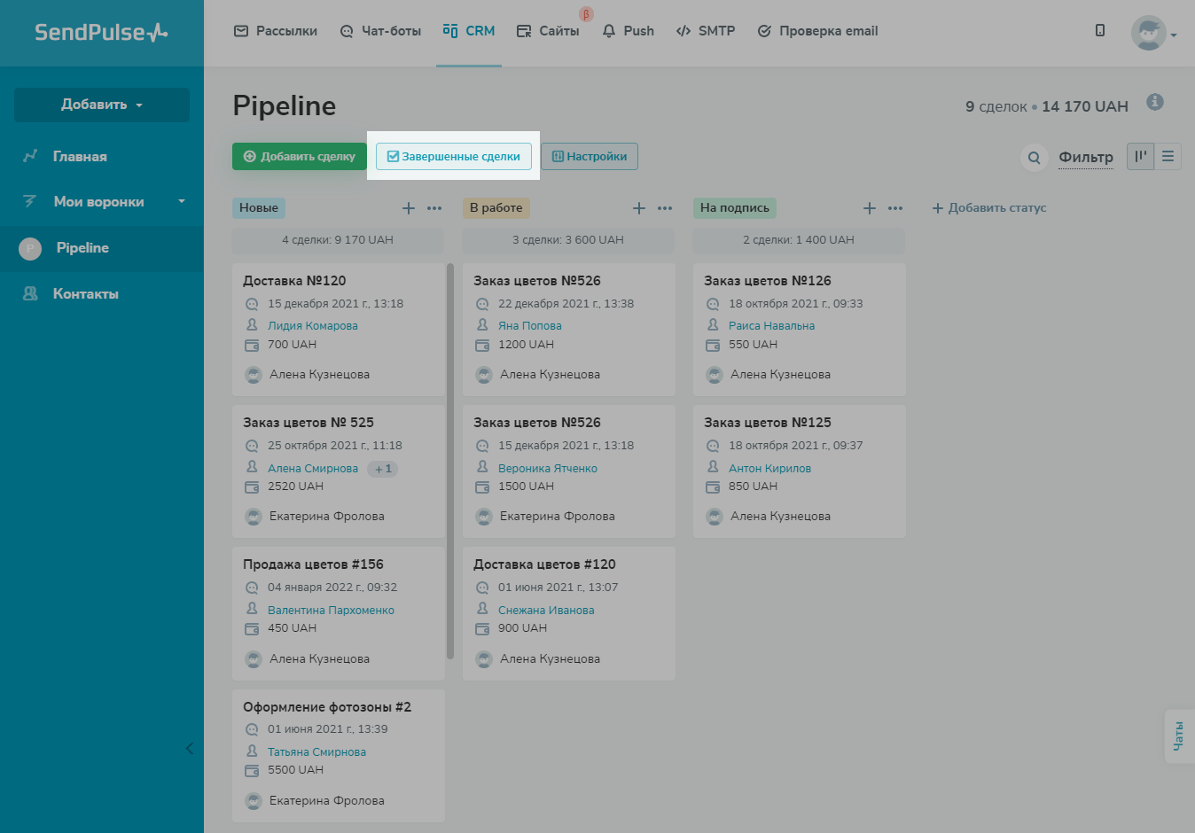Open the Рассылки top menu
The image size is (1195, 833).
tap(276, 31)
